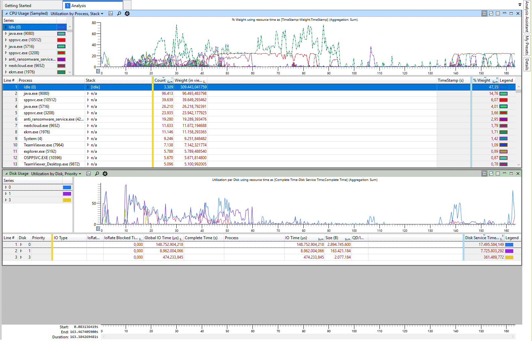Image resolution: width=532 pixels, height=341 pixels.
Task: Maximize the CPU Usage panel
Action: 511,13
